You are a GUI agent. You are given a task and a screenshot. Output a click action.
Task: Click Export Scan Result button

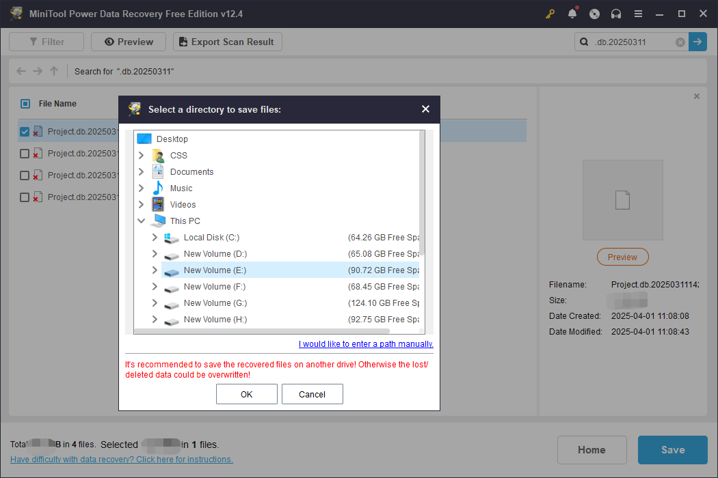tap(228, 42)
